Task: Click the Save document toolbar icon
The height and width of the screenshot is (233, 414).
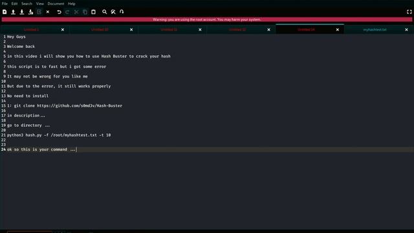Action: pos(22,12)
